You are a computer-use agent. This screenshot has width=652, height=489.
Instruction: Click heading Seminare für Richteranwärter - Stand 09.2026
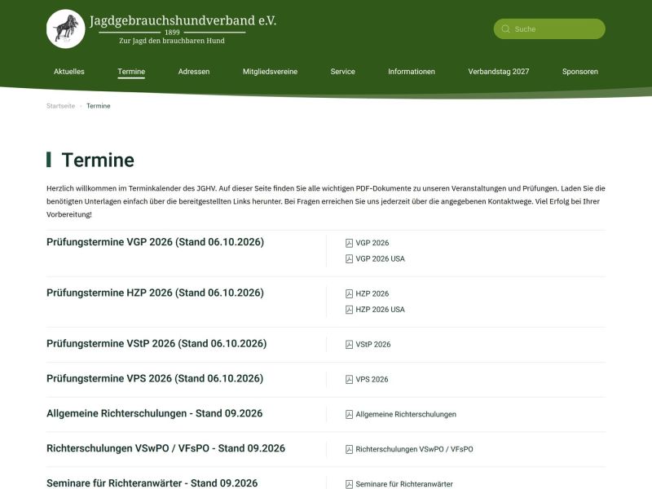152,483
